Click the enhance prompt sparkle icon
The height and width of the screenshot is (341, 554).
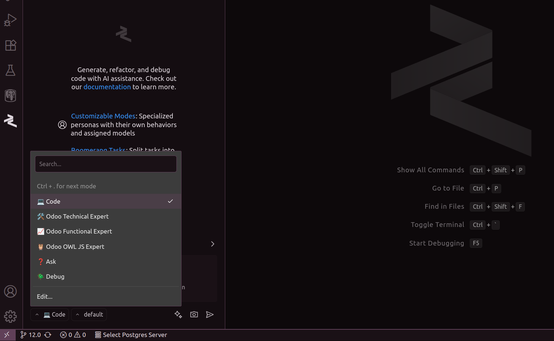point(178,314)
